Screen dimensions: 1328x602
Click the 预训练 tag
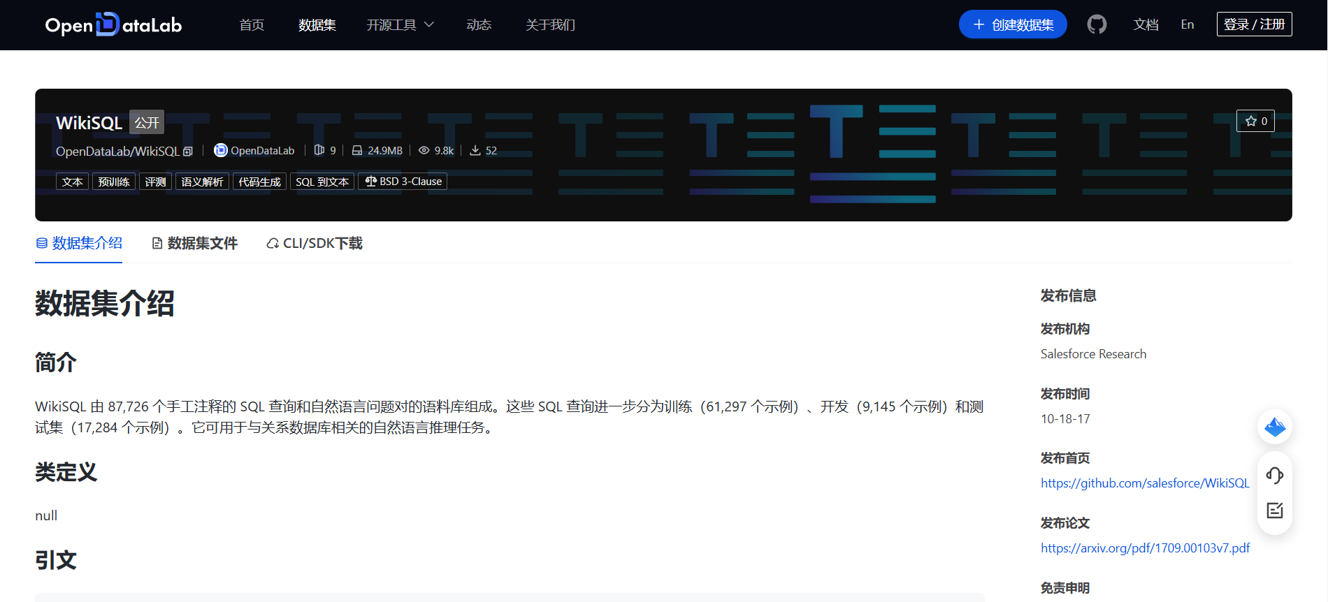click(114, 182)
